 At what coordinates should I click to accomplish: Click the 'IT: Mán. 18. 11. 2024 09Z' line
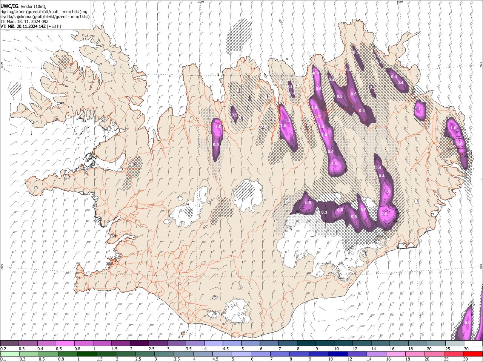[x=25, y=21]
